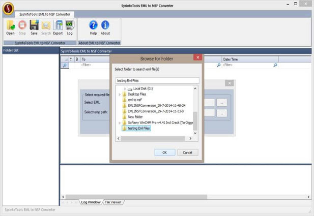The height and width of the screenshot is (216, 314).
Task: Expand the Local Disk (G:) node
Action: click(x=125, y=88)
